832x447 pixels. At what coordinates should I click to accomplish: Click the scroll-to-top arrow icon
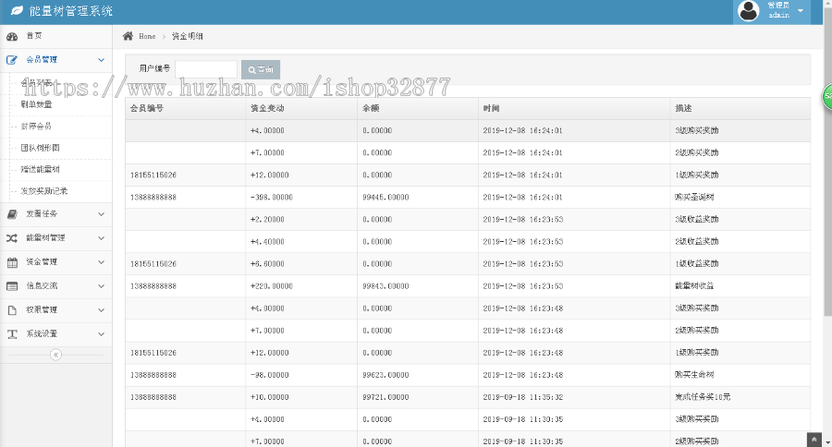click(x=814, y=440)
